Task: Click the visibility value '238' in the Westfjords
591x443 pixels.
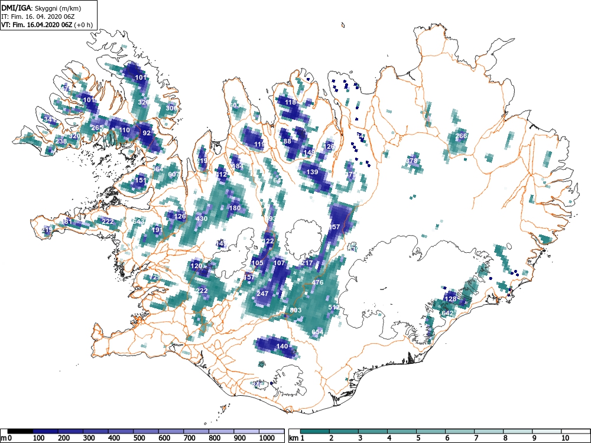Action: 61,141
